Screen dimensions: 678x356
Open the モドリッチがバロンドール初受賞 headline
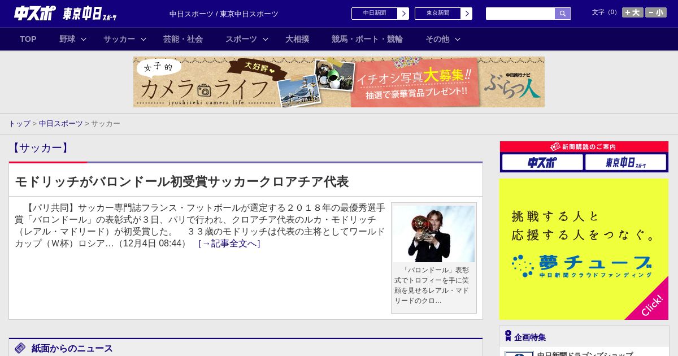pyautogui.click(x=182, y=181)
